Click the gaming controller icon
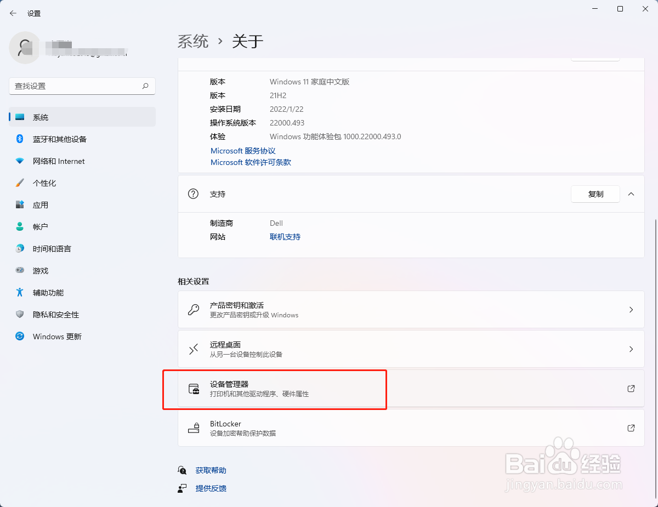Viewport: 658px width, 507px height. [20, 271]
